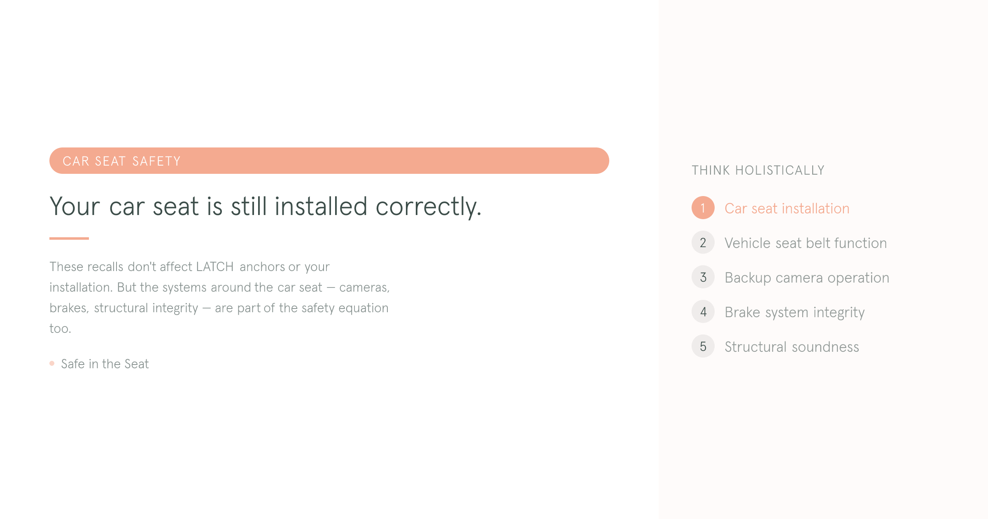Click the bullet dot before Safe in the Seat
The image size is (988, 519).
tap(52, 363)
